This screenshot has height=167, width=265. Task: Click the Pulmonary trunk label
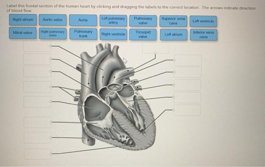point(83,34)
